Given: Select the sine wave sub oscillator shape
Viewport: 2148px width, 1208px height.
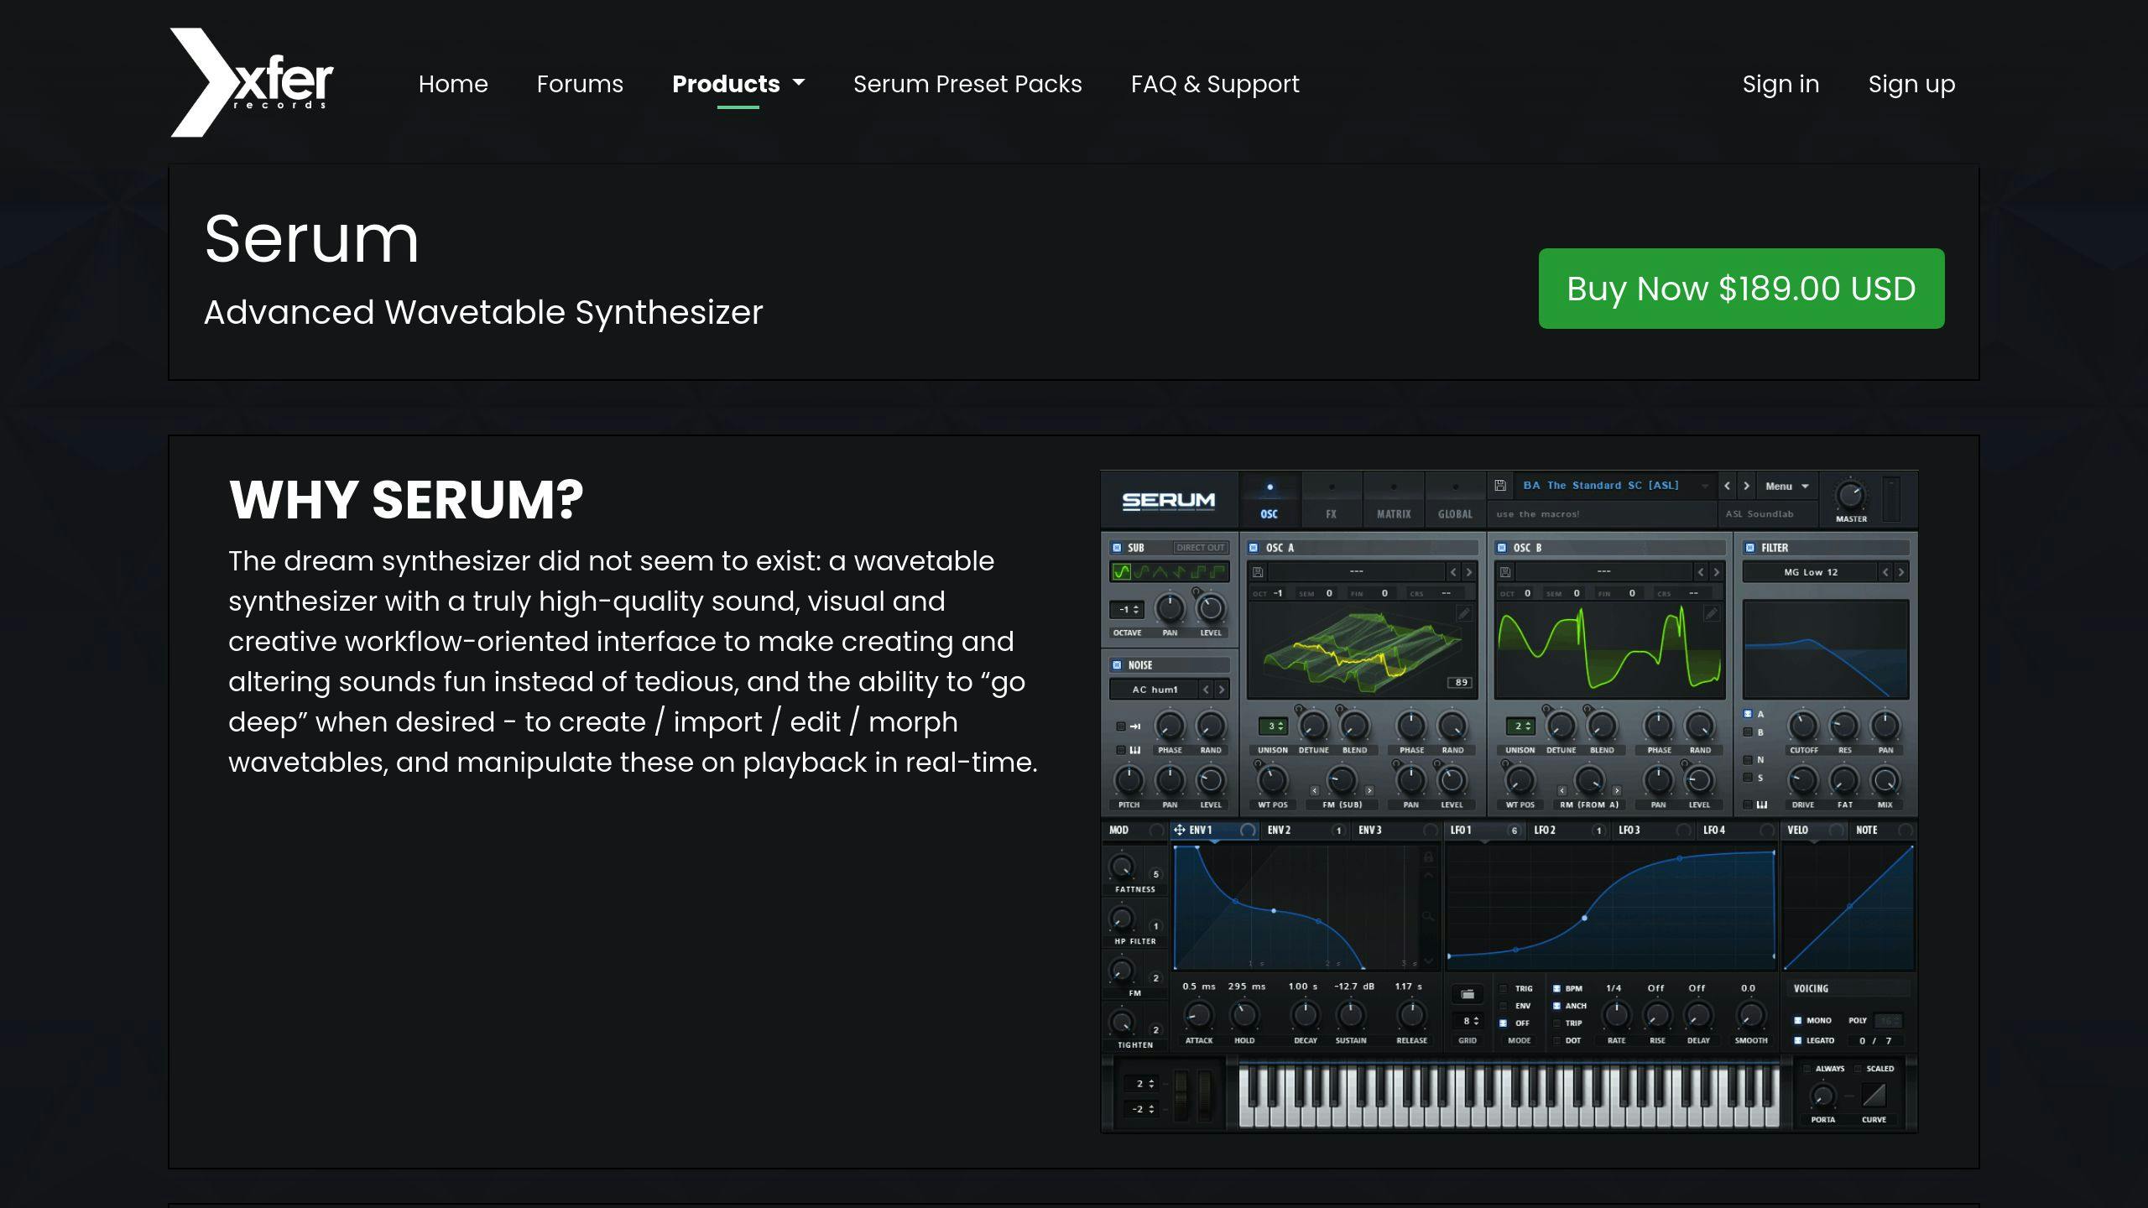Looking at the screenshot, I should [x=1121, y=572].
